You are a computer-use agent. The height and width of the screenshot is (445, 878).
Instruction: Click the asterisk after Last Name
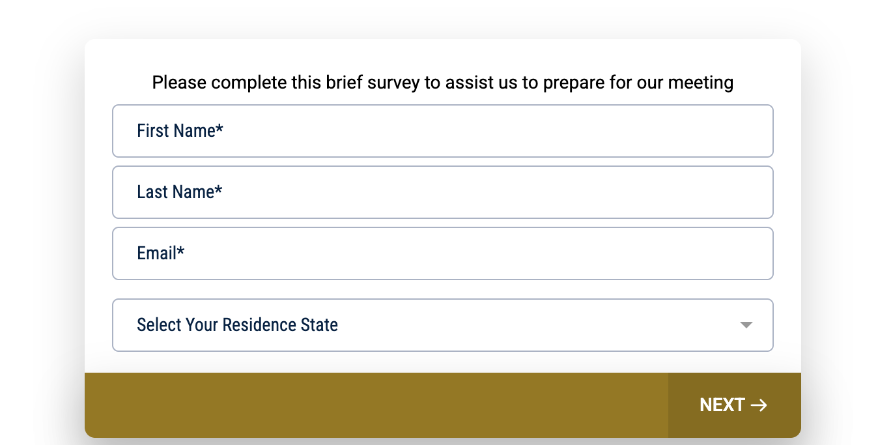(219, 190)
